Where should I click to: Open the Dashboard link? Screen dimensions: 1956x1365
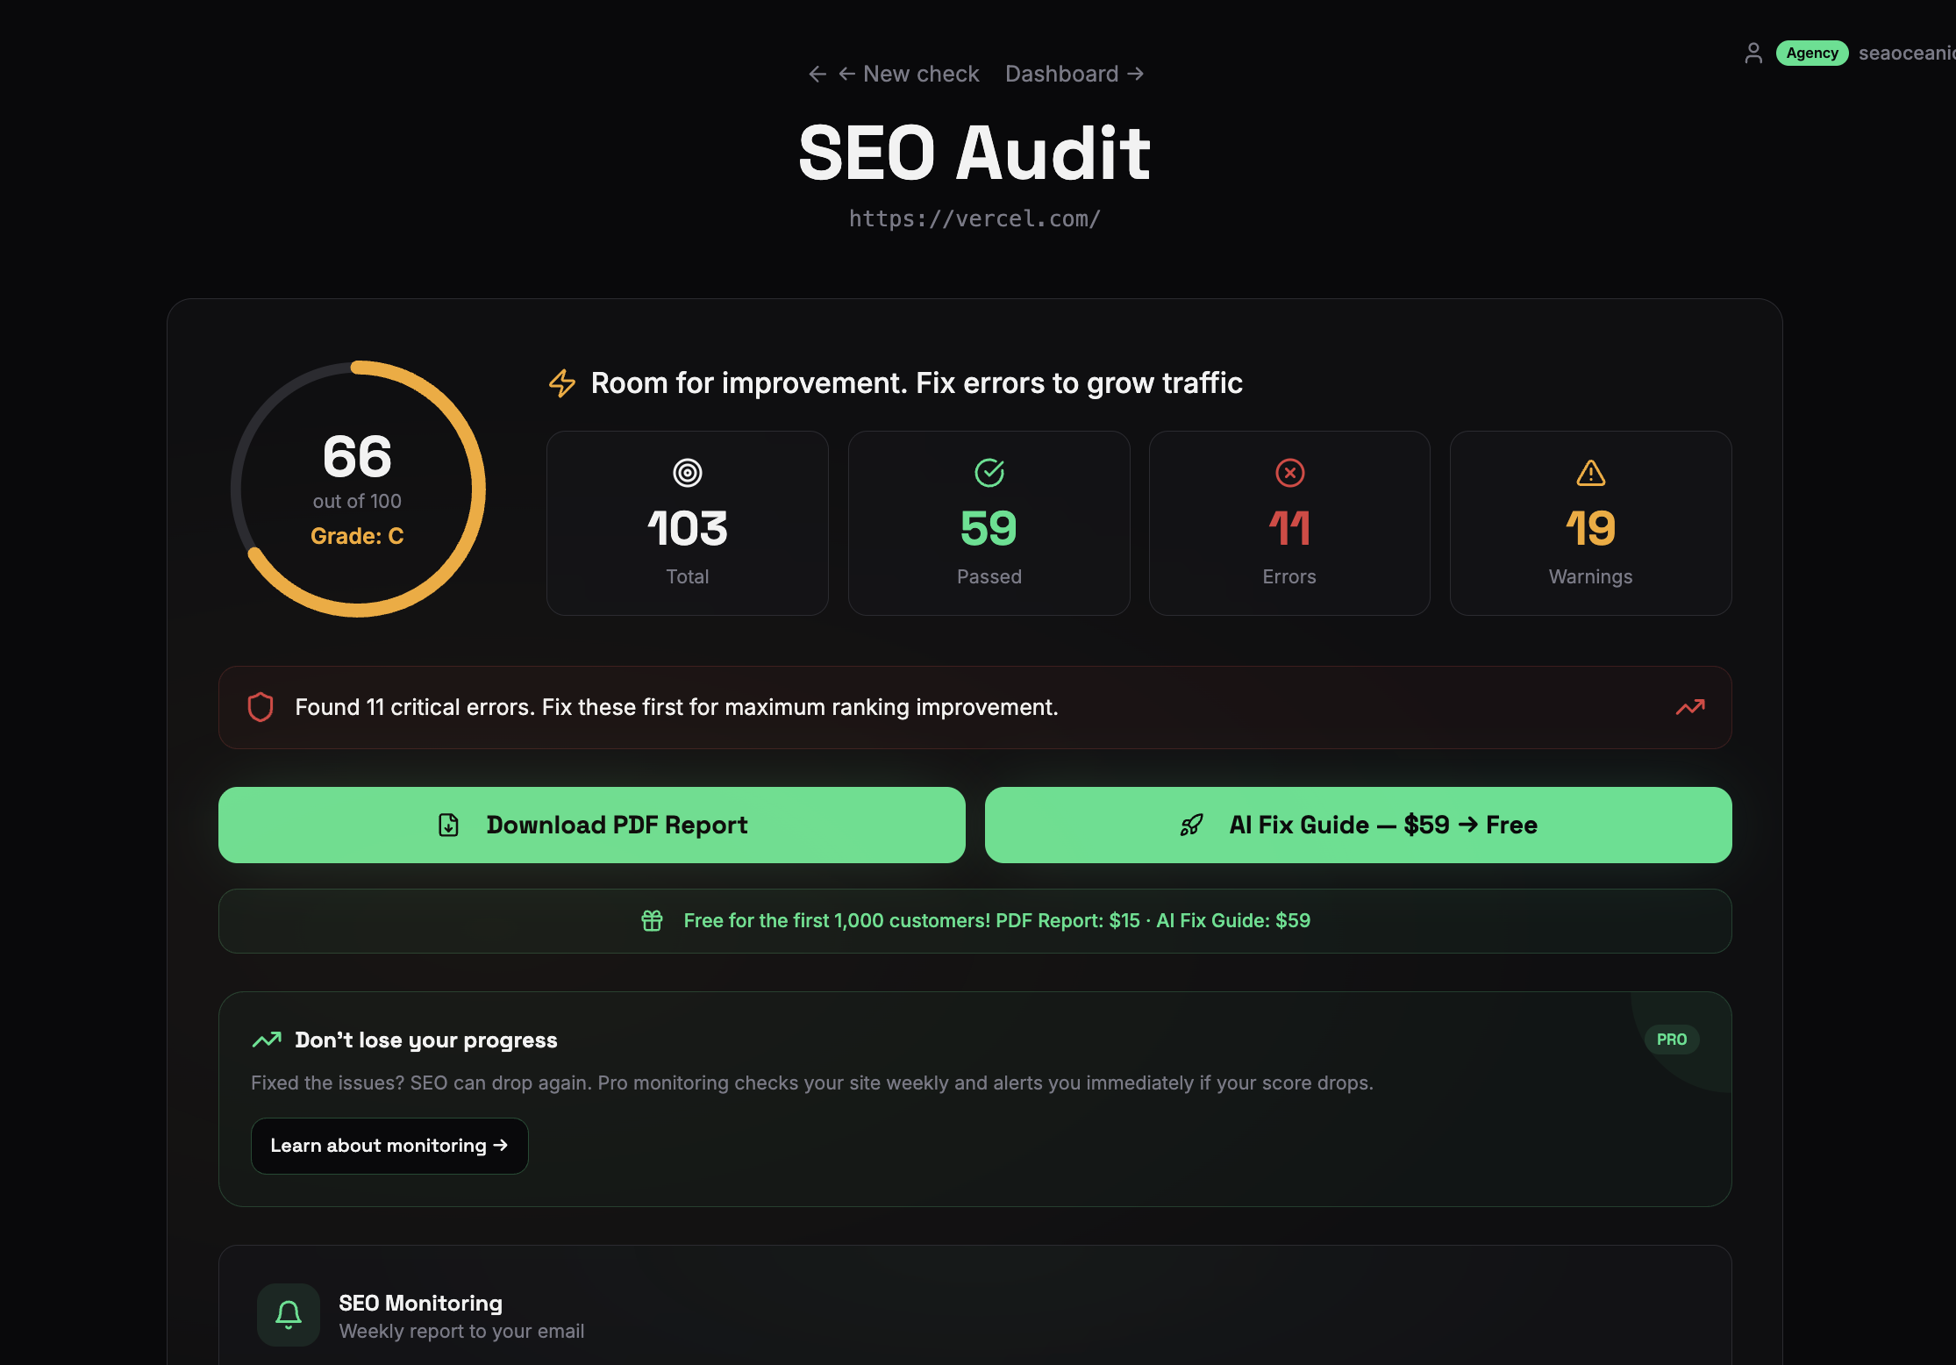pos(1074,74)
